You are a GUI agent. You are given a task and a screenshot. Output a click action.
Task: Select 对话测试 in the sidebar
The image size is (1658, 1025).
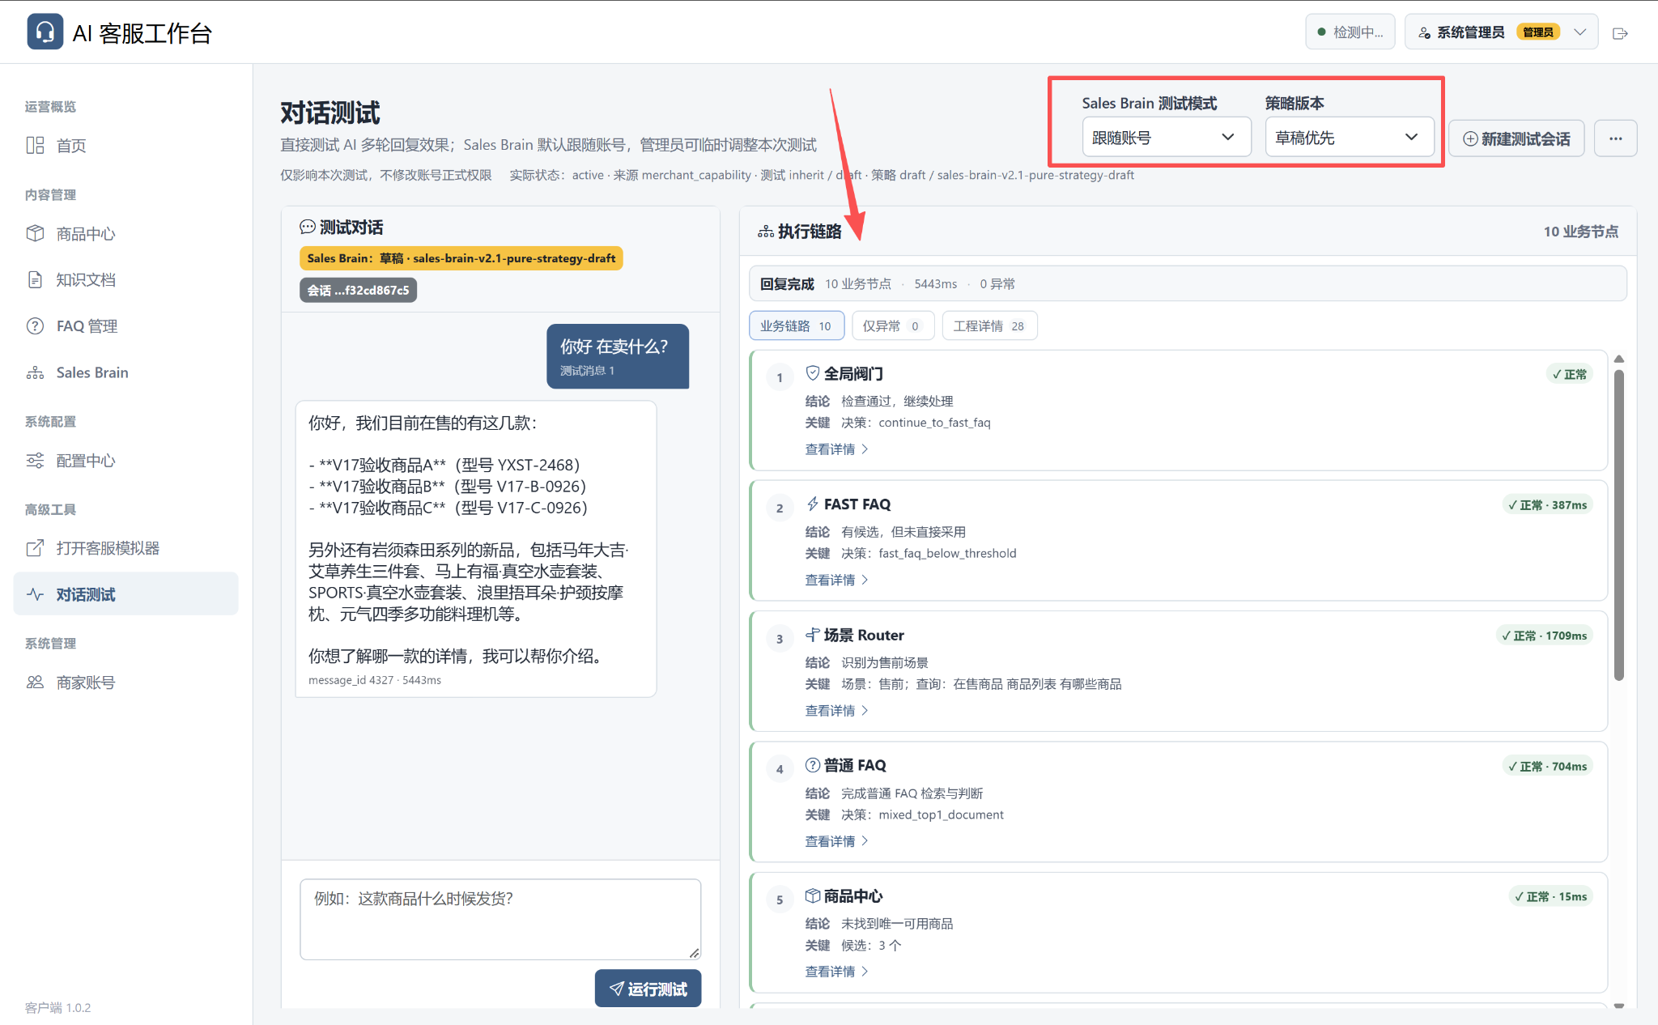(x=125, y=594)
